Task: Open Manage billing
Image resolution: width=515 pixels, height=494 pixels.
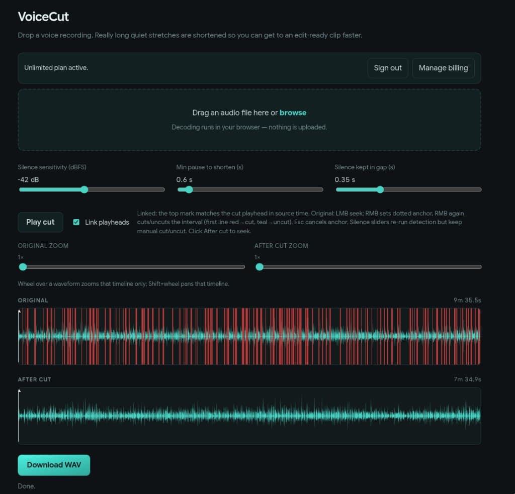Action: 443,68
